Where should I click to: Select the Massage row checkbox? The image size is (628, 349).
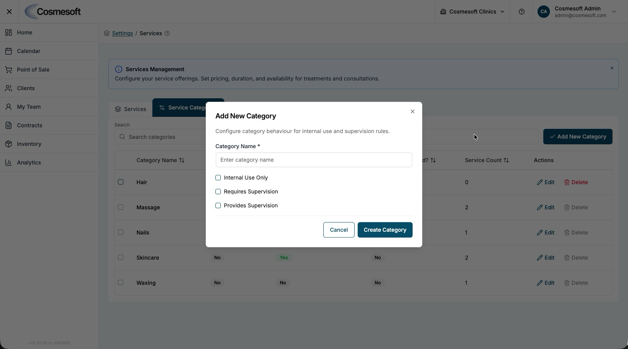click(x=121, y=207)
